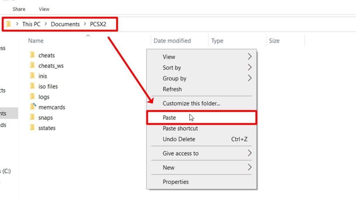Select Refresh from the context menu
This screenshot has width=356, height=200.
coord(172,89)
